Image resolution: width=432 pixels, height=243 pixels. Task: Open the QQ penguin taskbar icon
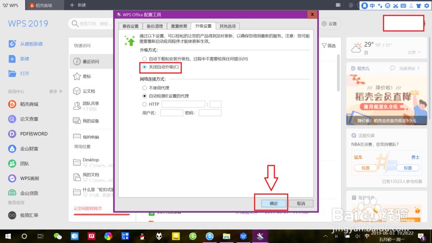pos(142,236)
